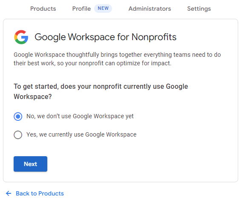Click the Back to Products link
The height and width of the screenshot is (207, 245).
click(x=40, y=193)
